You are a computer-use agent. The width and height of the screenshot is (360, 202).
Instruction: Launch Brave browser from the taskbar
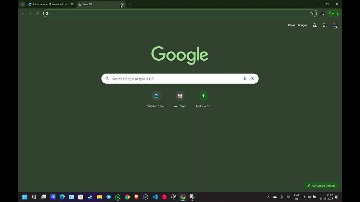pyautogui.click(x=136, y=197)
